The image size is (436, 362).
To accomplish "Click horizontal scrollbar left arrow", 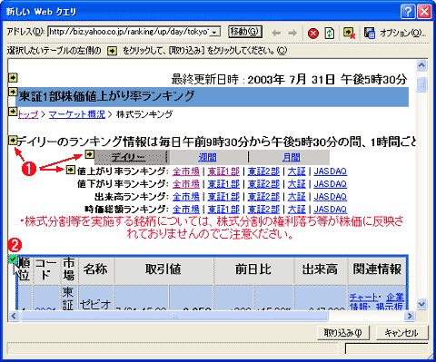I will (14, 316).
